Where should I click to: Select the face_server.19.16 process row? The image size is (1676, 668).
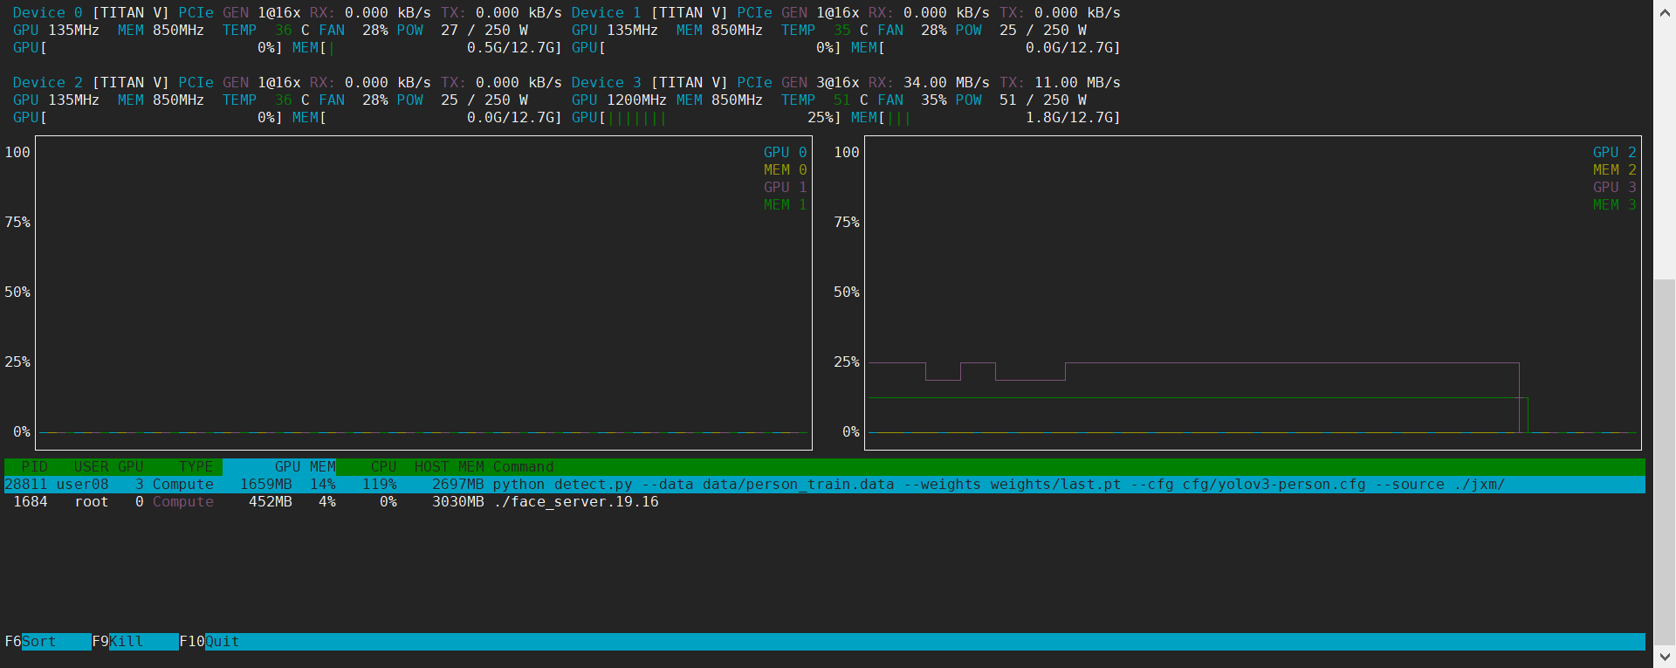tap(824, 502)
